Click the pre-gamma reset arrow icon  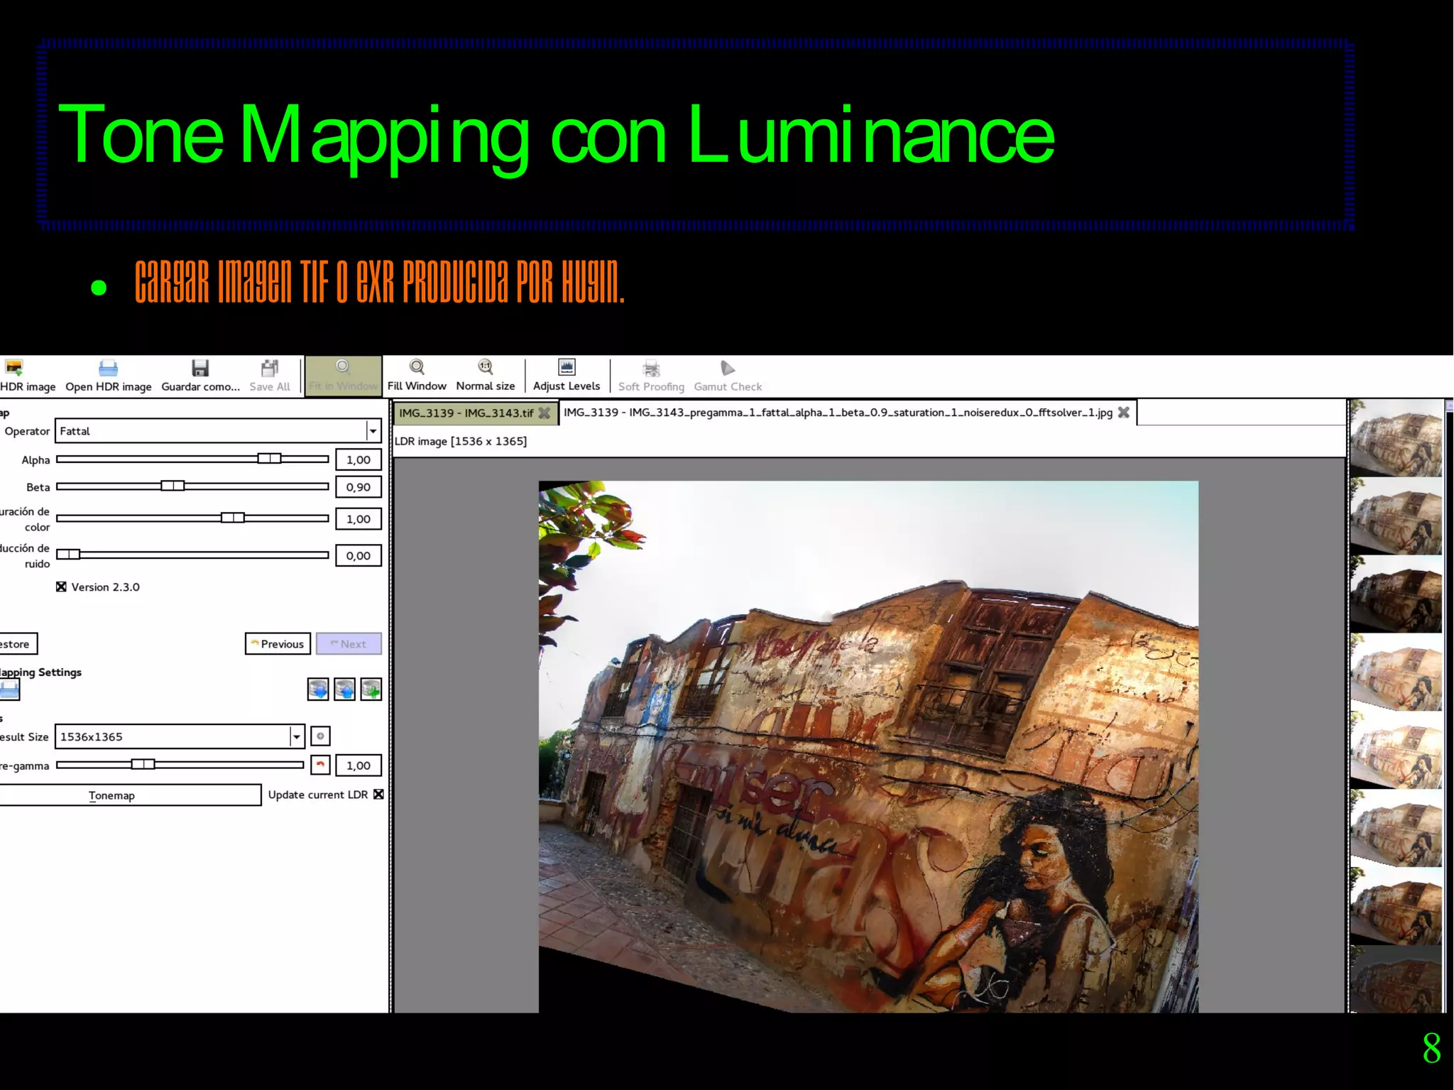(320, 765)
